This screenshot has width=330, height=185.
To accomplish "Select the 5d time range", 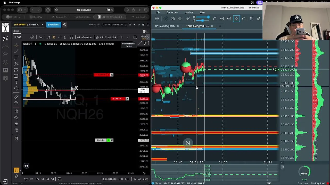I will tap(42, 179).
